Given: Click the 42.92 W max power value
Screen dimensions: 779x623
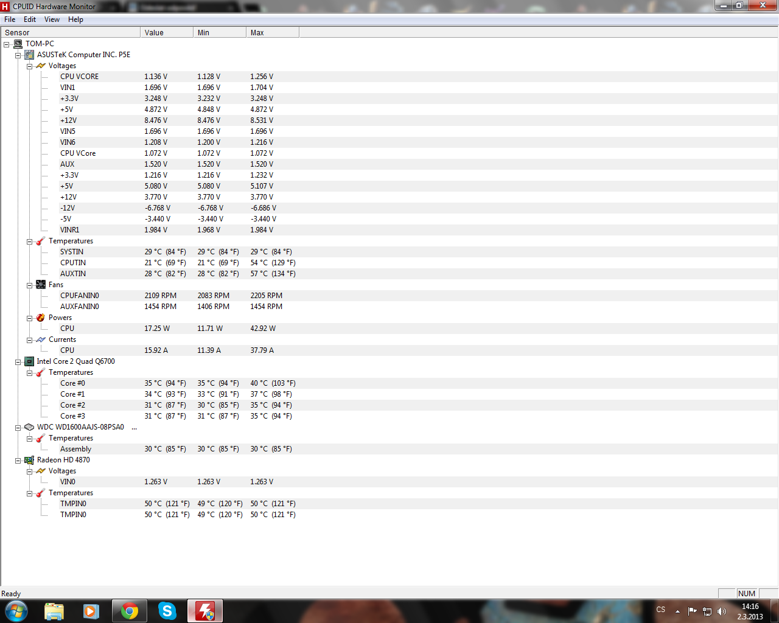Looking at the screenshot, I should [263, 329].
